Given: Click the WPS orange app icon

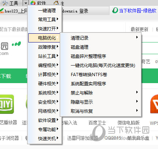Looking at the screenshot, I should point(154,104).
